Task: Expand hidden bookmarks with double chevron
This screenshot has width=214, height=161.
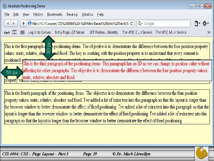Action: point(209,32)
